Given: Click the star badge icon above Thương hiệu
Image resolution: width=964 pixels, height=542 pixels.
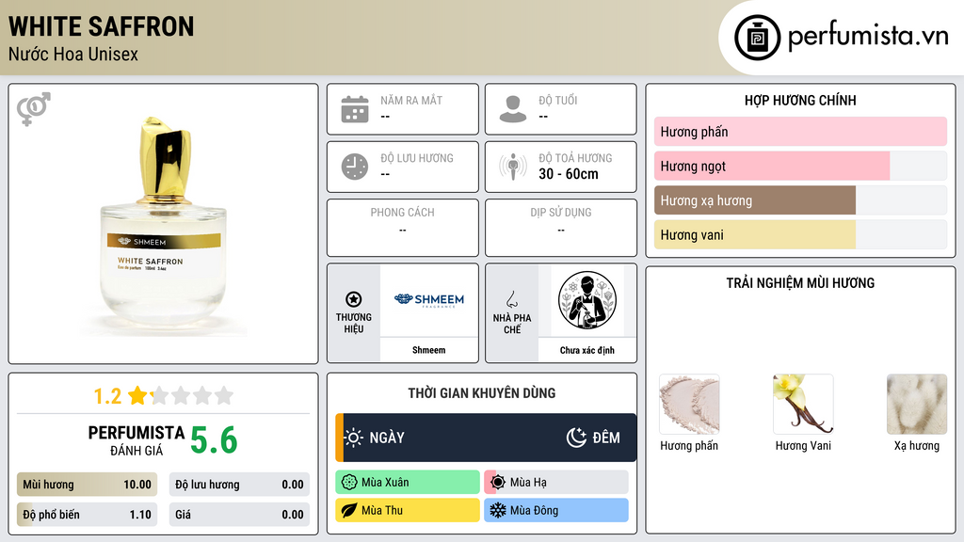Looking at the screenshot, I should (x=354, y=299).
